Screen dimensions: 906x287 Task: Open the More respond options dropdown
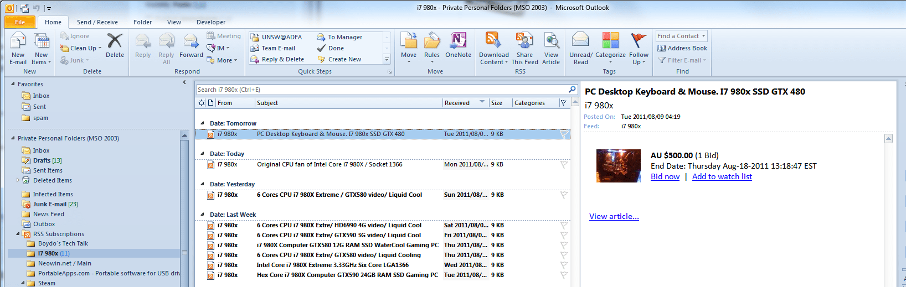222,60
